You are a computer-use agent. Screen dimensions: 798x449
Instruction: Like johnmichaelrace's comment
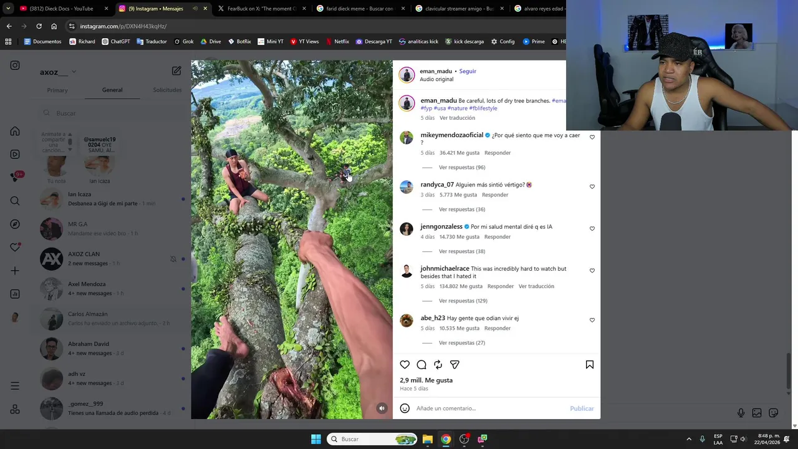point(592,271)
